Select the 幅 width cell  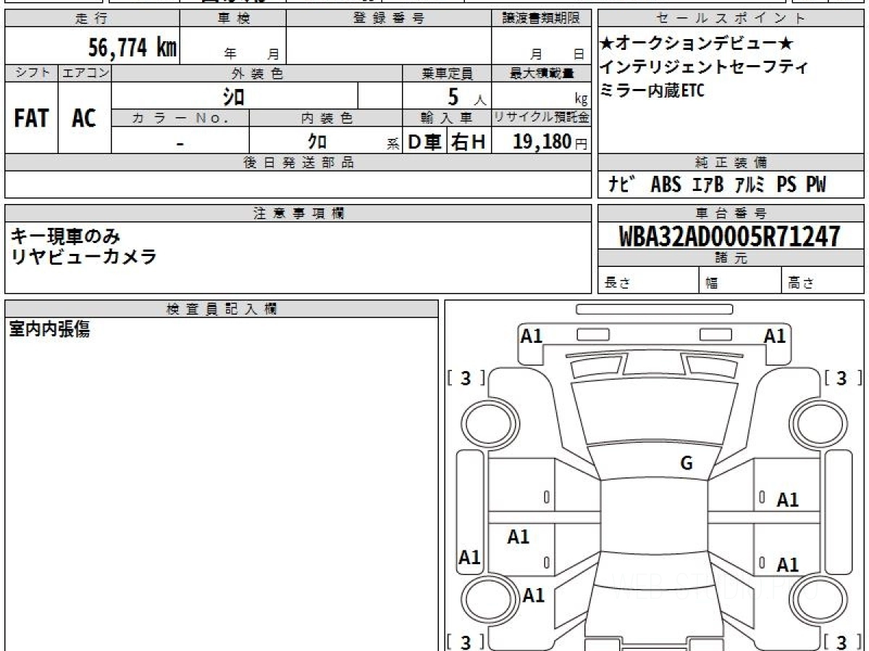click(x=740, y=281)
